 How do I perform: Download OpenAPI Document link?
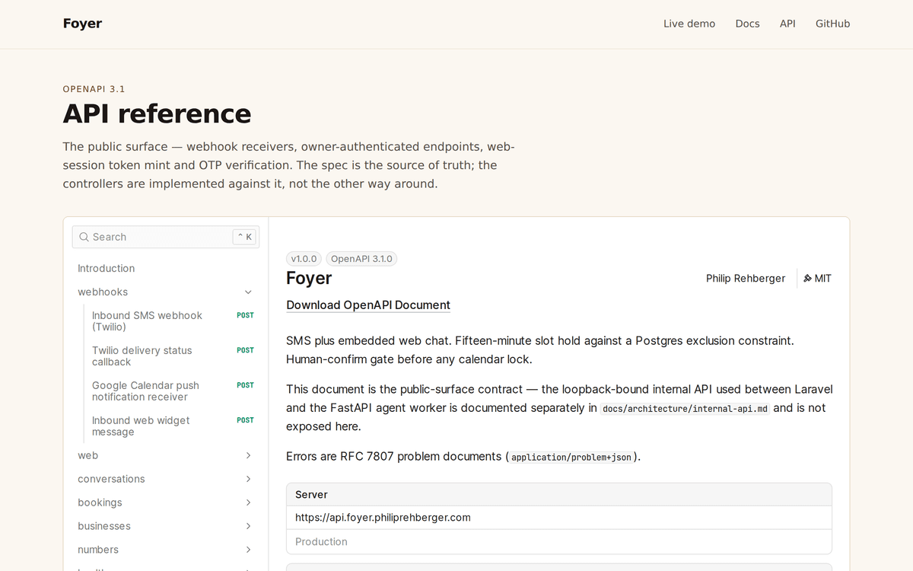(368, 305)
